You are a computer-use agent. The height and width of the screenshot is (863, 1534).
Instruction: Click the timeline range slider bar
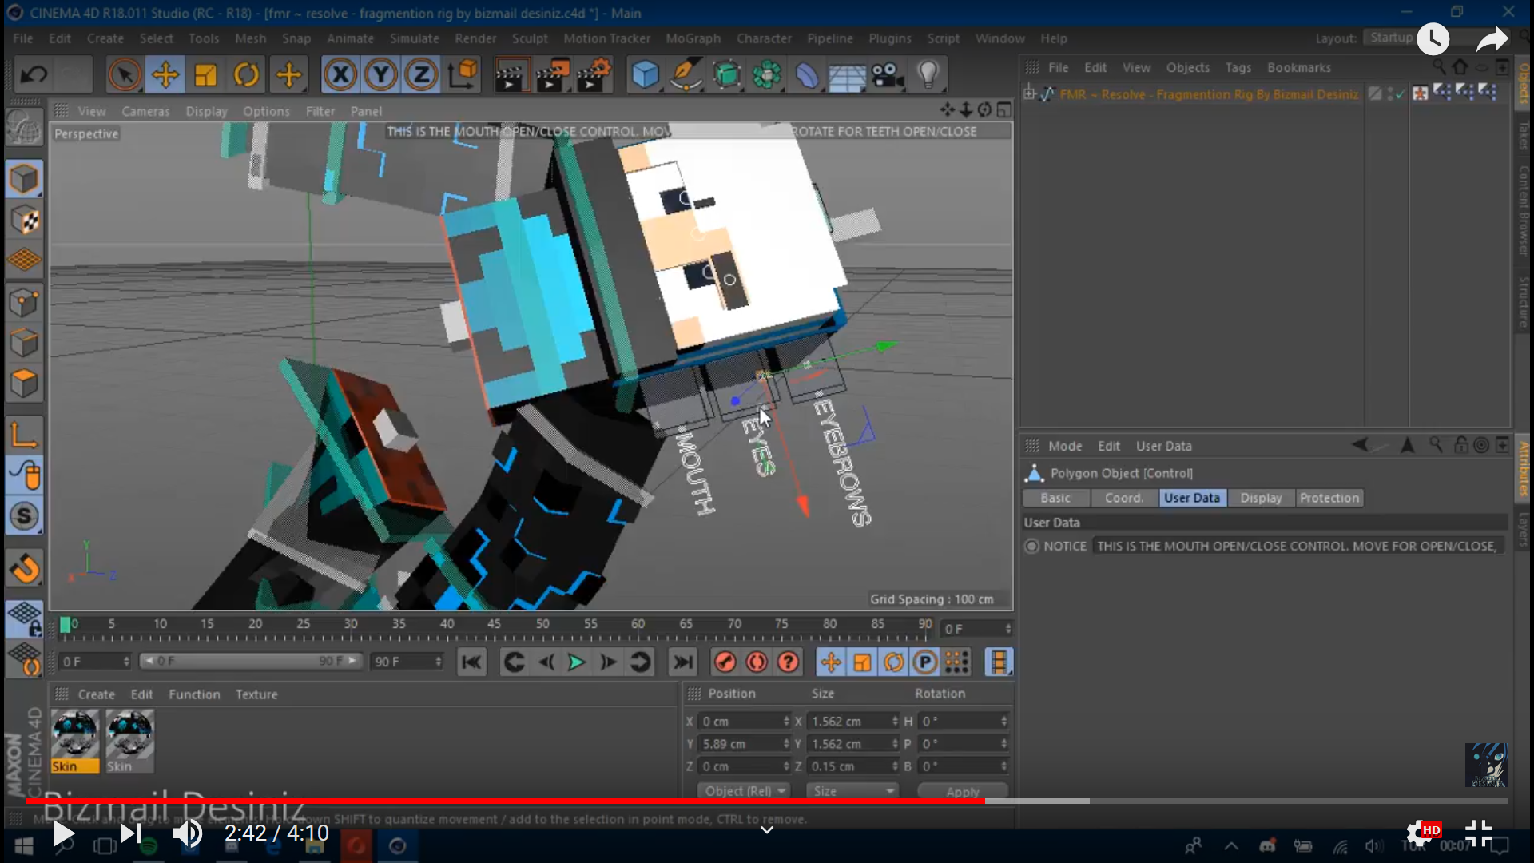[250, 662]
